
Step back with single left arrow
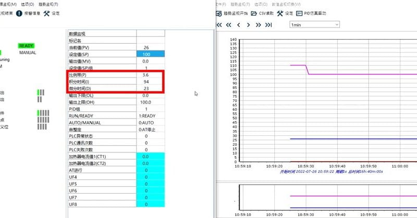[x=239, y=24]
